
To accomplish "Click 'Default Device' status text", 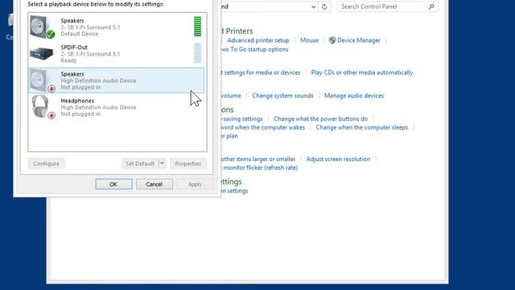I will [80, 34].
